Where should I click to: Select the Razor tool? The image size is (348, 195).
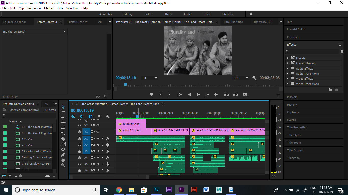click(x=63, y=139)
